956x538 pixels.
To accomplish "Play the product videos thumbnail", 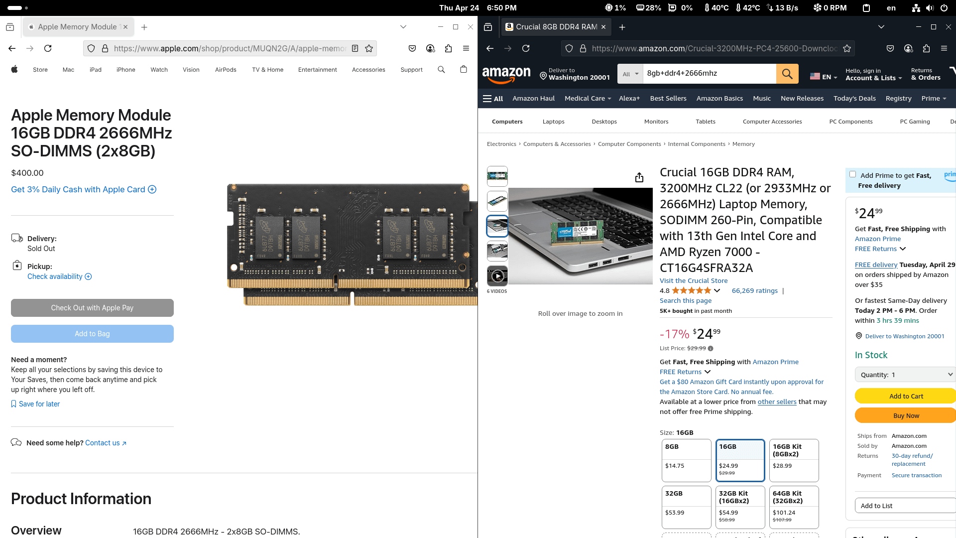I will (x=497, y=276).
